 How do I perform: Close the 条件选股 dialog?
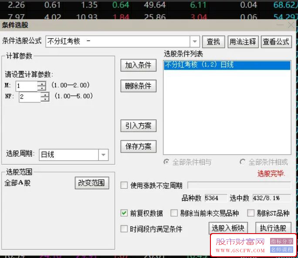[291, 25]
